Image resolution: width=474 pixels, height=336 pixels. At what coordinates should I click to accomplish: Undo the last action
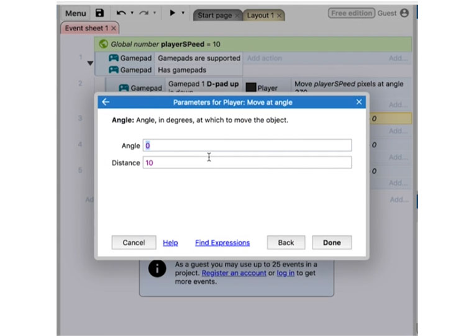(121, 13)
